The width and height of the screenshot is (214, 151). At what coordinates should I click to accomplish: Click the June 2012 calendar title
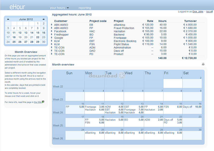(26, 19)
